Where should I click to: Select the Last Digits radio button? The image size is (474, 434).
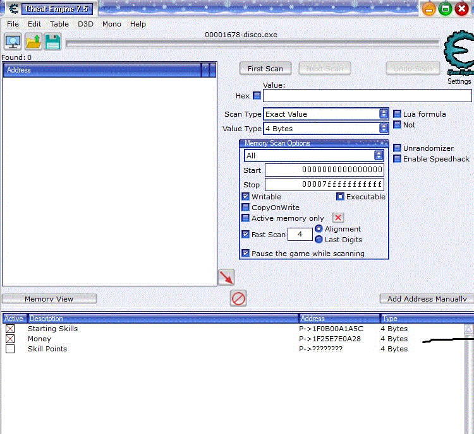(x=319, y=239)
